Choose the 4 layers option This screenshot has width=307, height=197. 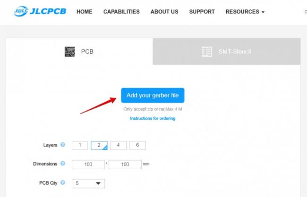coord(118,146)
